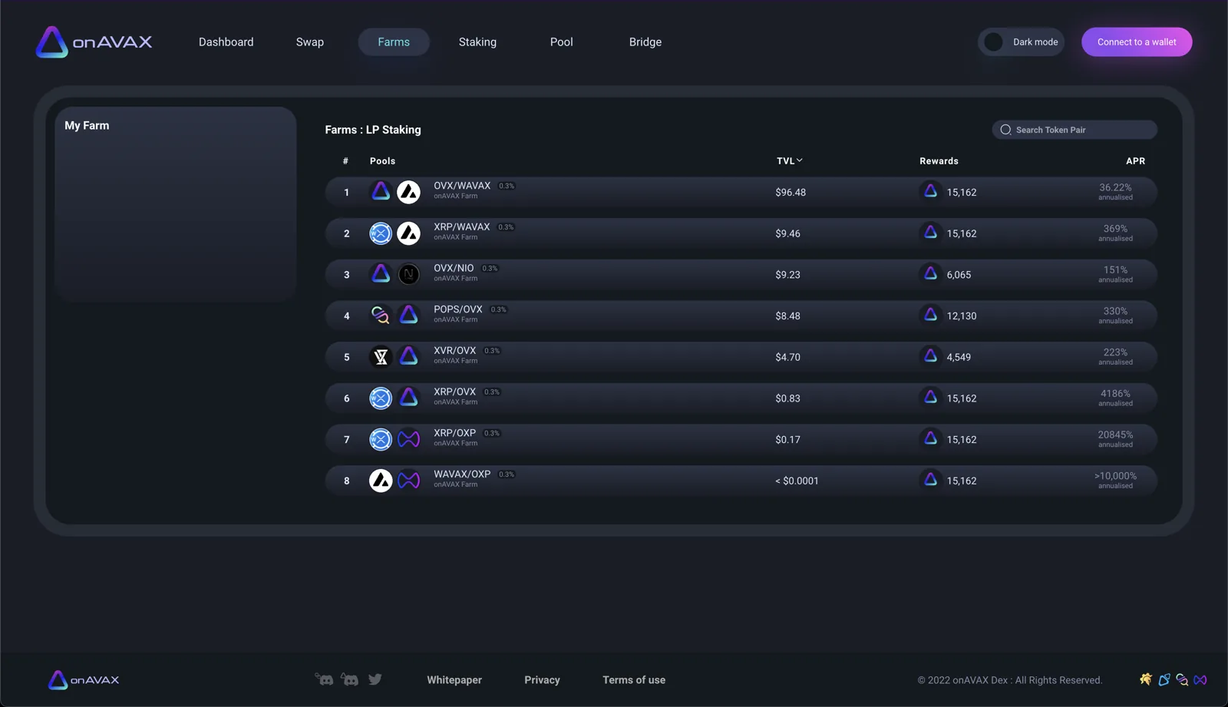
Task: Click the reward token icon beside 4,549
Action: (930, 356)
